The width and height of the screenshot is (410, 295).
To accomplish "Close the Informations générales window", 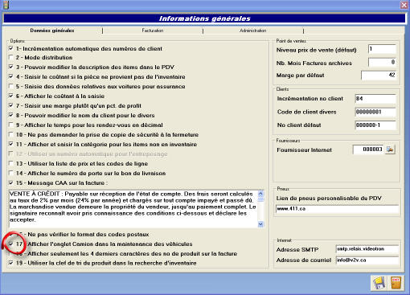I will [x=404, y=5].
